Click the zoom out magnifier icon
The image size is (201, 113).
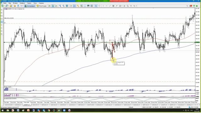pyautogui.click(x=63, y=6)
